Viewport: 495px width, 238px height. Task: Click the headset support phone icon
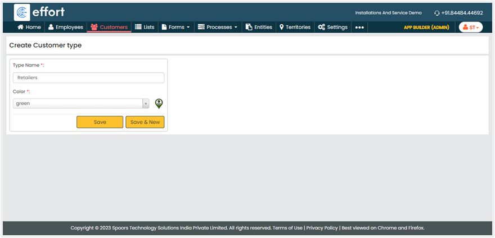coord(437,13)
